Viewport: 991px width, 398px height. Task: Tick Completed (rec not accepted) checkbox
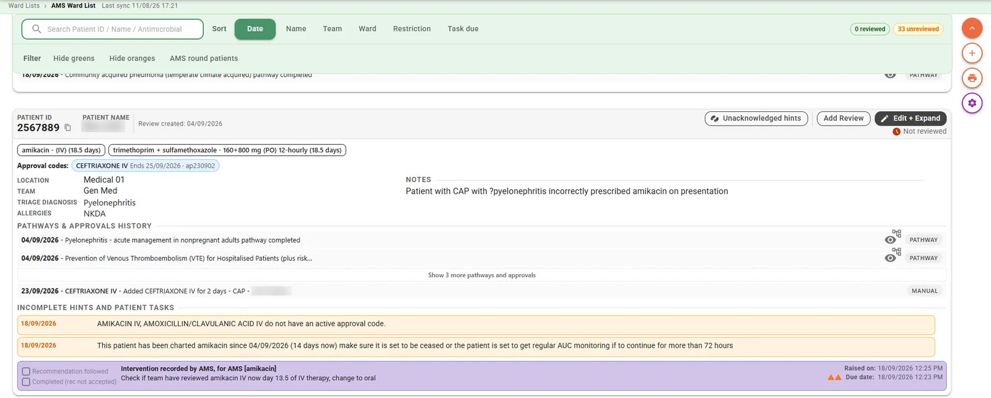[26, 382]
